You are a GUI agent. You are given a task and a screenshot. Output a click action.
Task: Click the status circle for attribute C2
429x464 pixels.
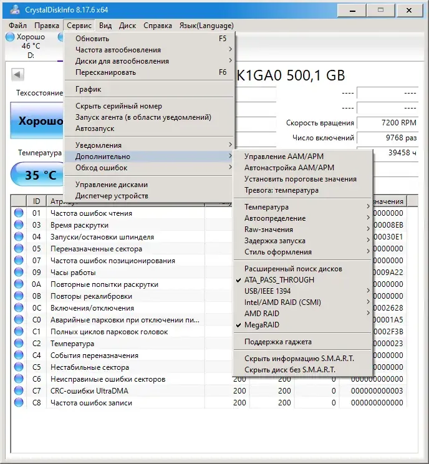(19, 343)
